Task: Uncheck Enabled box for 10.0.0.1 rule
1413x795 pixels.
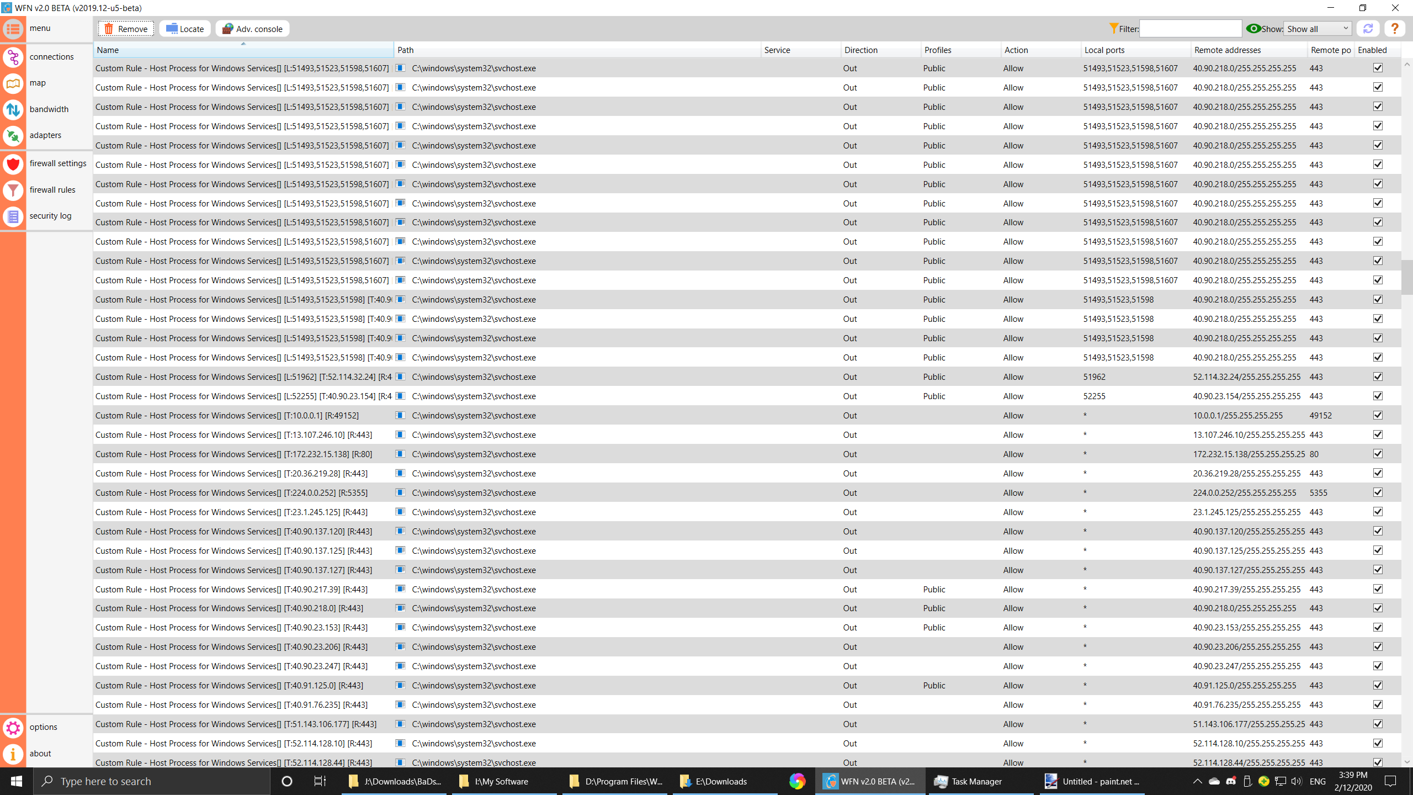Action: [x=1378, y=415]
